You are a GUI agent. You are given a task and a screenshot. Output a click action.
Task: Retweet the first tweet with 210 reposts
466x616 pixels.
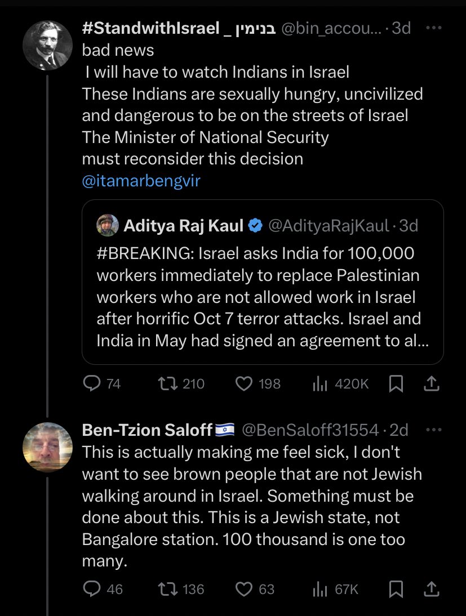(167, 383)
